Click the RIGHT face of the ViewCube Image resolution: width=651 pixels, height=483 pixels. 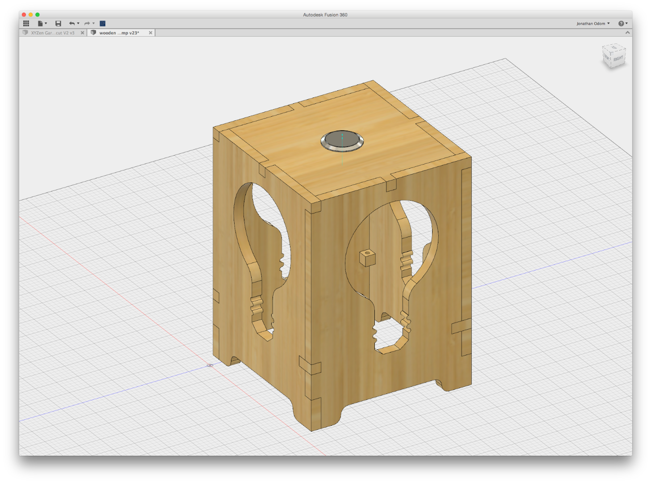click(618, 59)
